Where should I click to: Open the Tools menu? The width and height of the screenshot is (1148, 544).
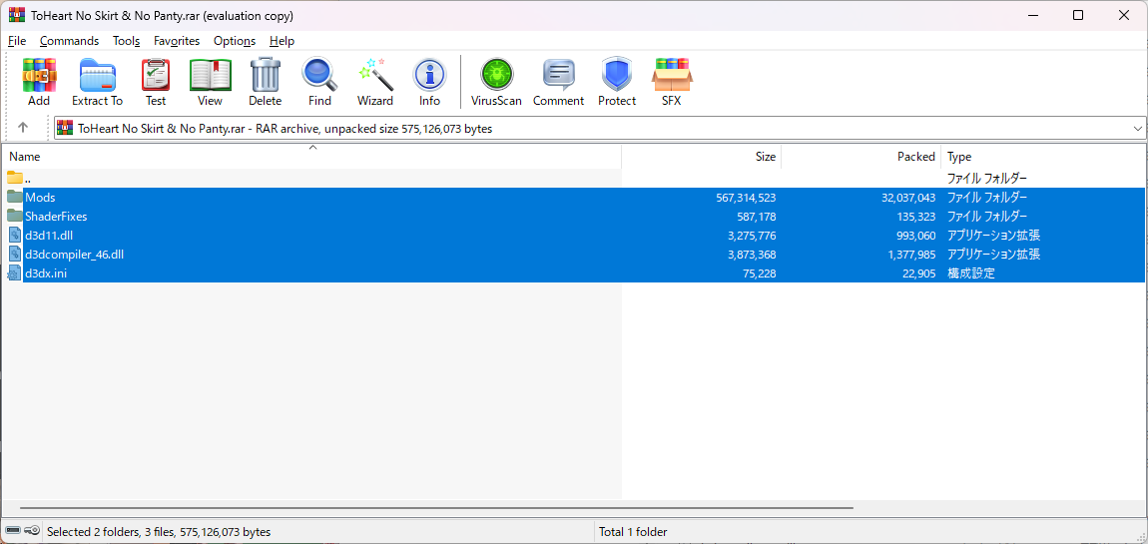(126, 41)
